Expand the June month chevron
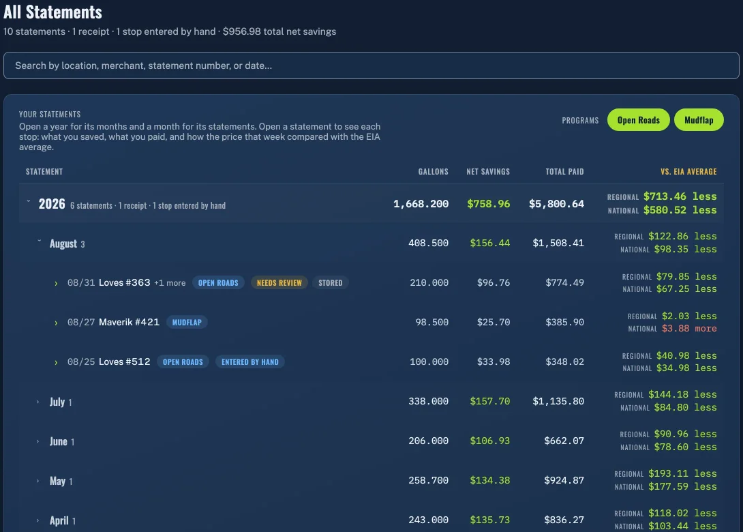 coord(38,441)
